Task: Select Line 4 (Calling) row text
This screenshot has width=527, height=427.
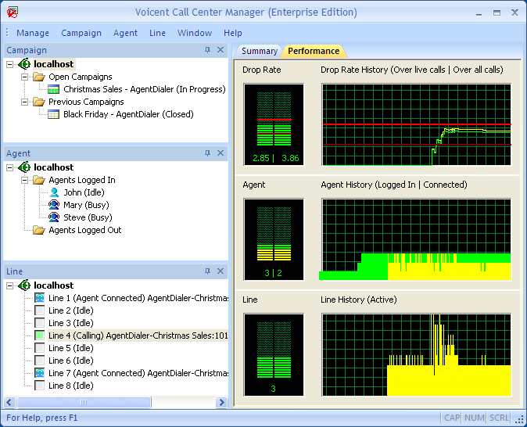Action: [138, 335]
